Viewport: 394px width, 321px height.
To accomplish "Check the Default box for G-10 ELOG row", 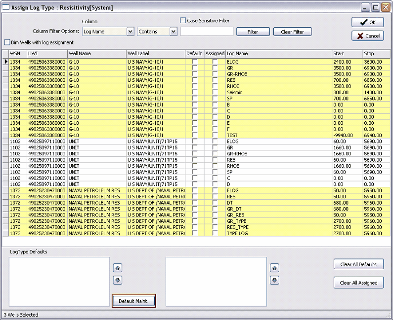I will point(195,62).
